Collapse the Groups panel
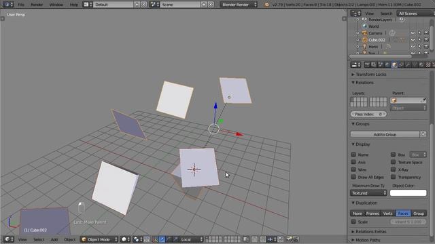435x244 pixels. click(360, 124)
